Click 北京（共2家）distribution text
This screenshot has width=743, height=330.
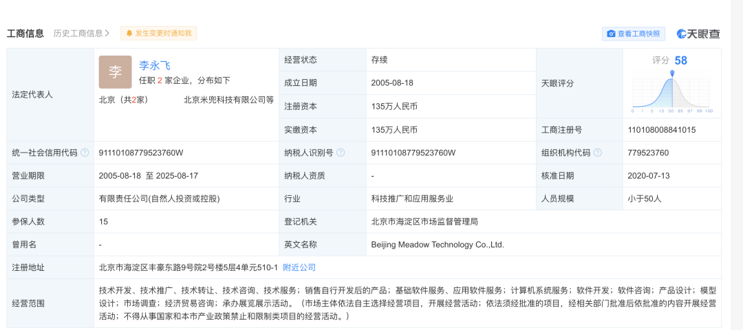coord(124,100)
